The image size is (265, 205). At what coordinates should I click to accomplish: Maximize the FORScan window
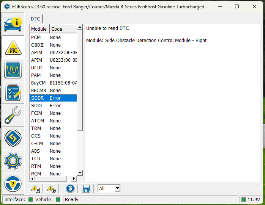click(x=237, y=7)
